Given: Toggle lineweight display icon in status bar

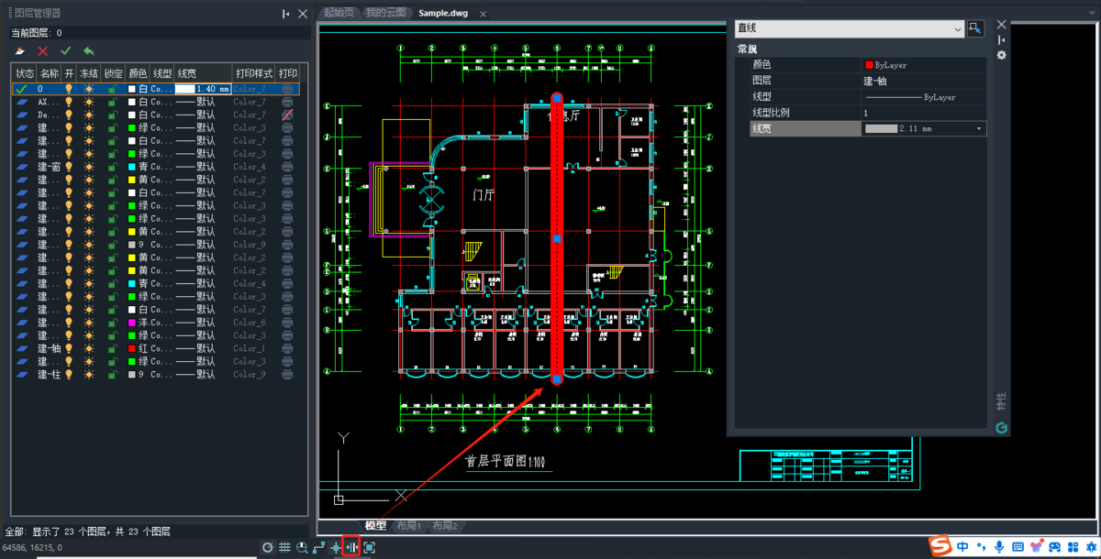Looking at the screenshot, I should tap(350, 547).
